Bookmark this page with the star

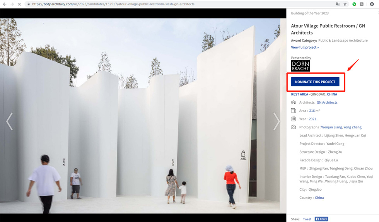[x=345, y=4]
